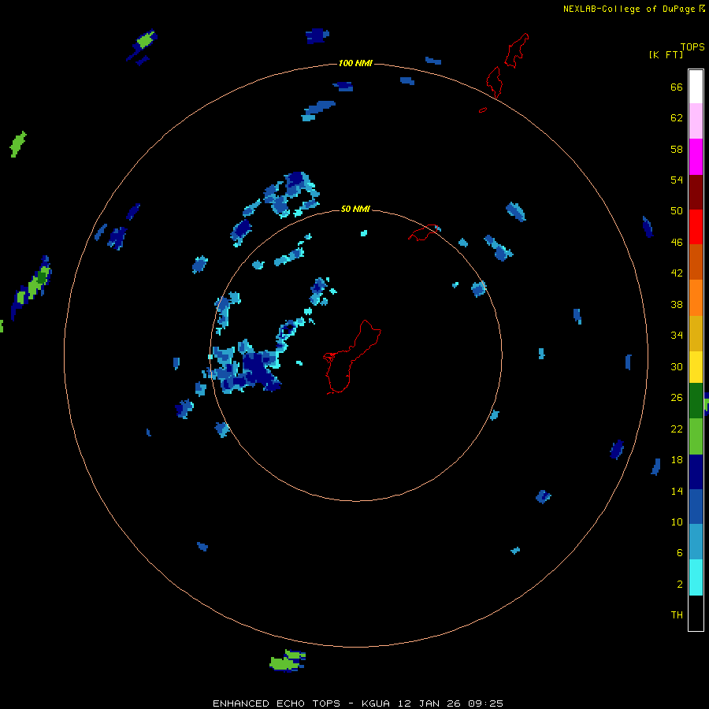Click legend value "2"

680,585
